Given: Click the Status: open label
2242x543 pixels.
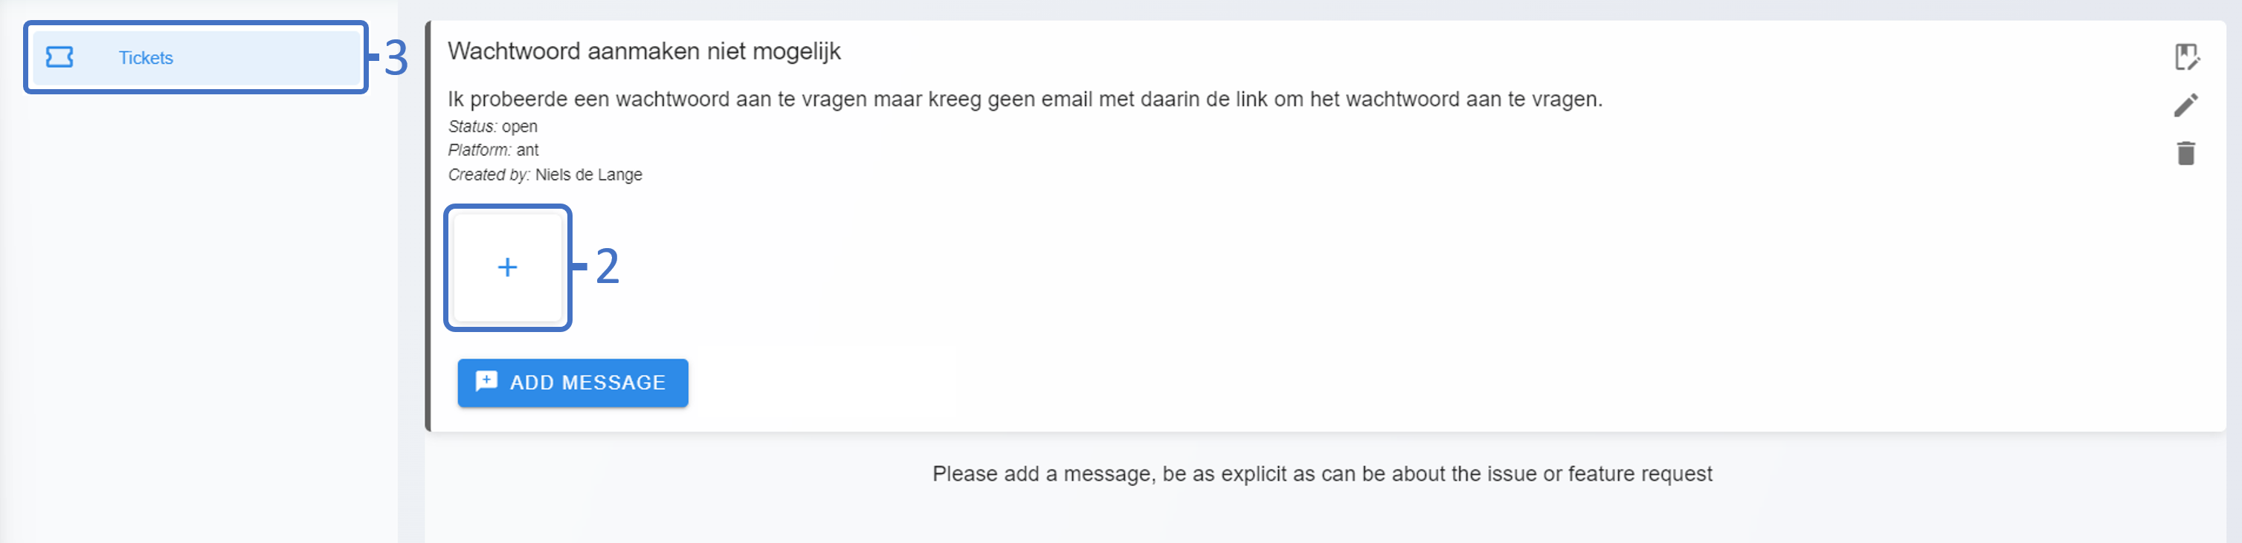Looking at the screenshot, I should tap(492, 126).
